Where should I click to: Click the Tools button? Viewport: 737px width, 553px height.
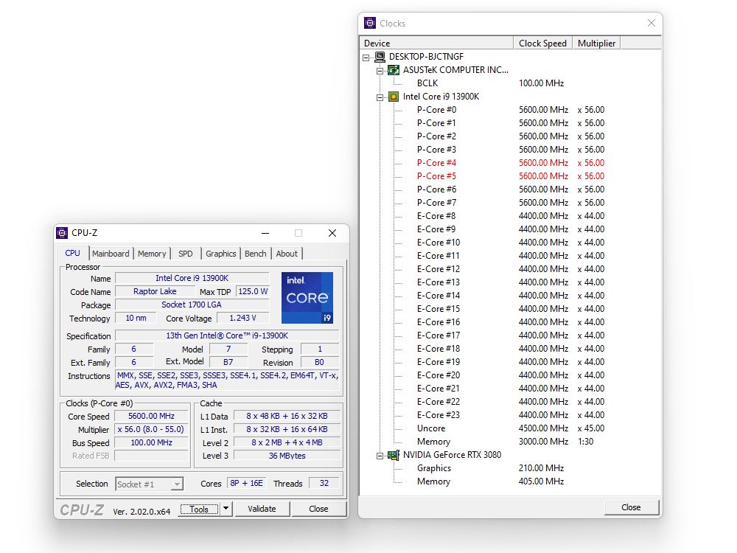click(199, 509)
